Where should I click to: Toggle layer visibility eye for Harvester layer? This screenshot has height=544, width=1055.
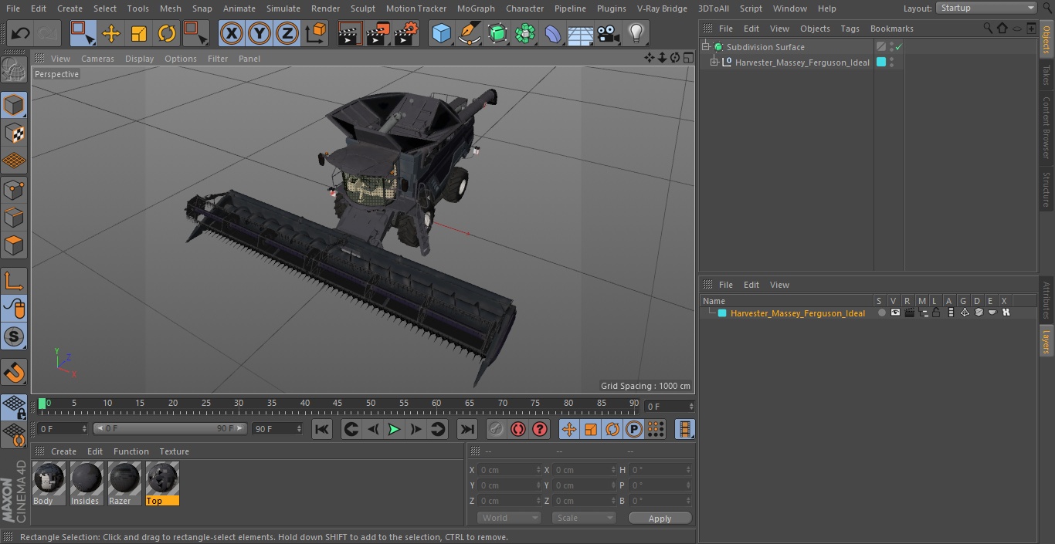(x=895, y=313)
